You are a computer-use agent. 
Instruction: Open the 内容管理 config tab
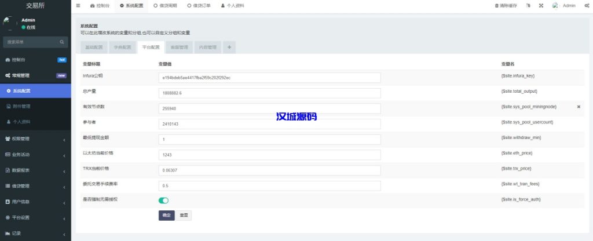pyautogui.click(x=208, y=48)
